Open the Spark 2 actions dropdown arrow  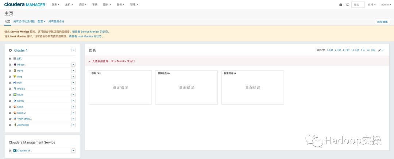pos(73,113)
